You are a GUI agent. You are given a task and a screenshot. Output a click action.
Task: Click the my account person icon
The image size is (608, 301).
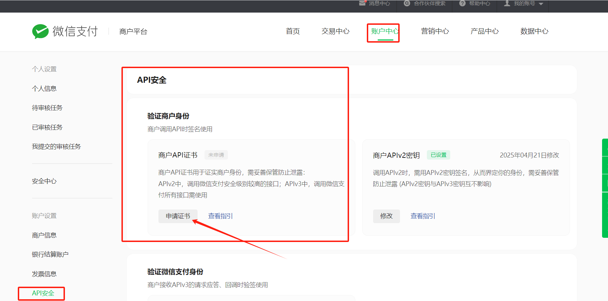(x=507, y=3)
